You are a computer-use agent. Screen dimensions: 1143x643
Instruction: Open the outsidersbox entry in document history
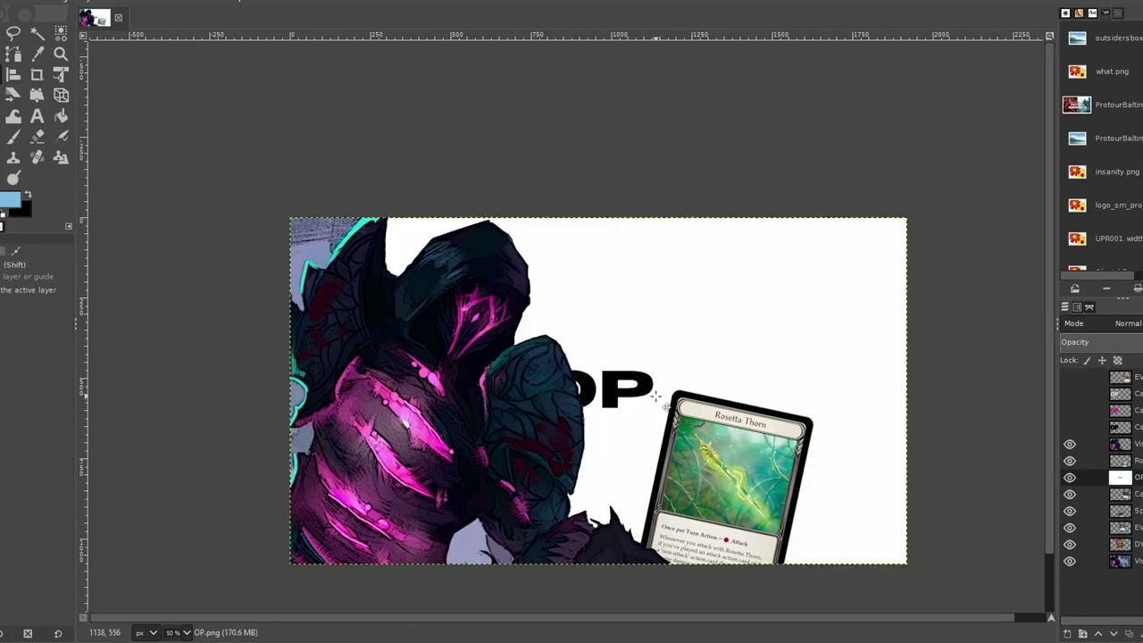(1102, 38)
